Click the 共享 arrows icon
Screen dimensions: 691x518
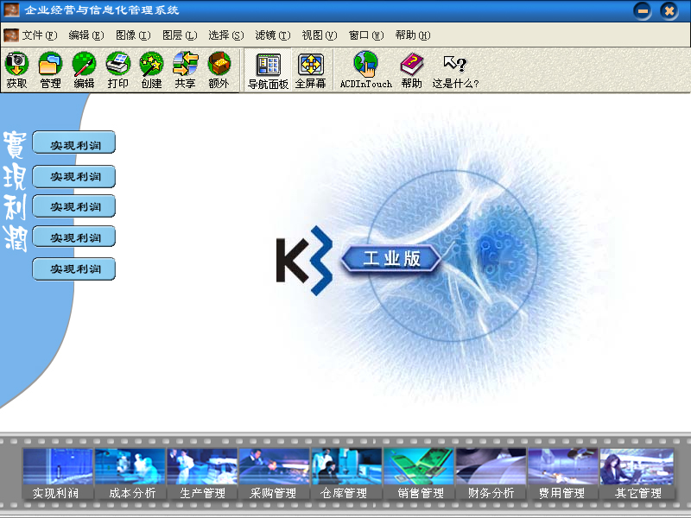[185, 70]
